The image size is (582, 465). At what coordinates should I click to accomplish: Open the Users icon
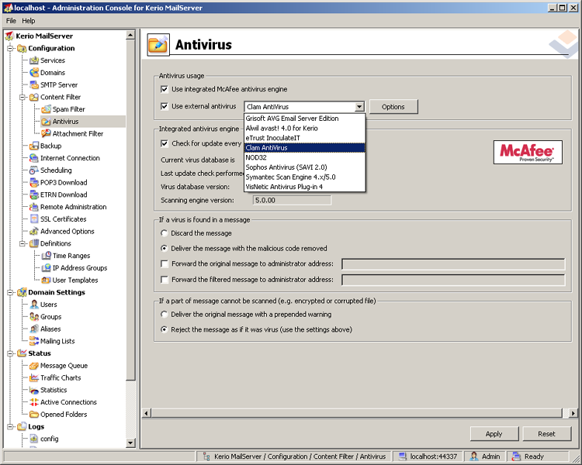(34, 305)
